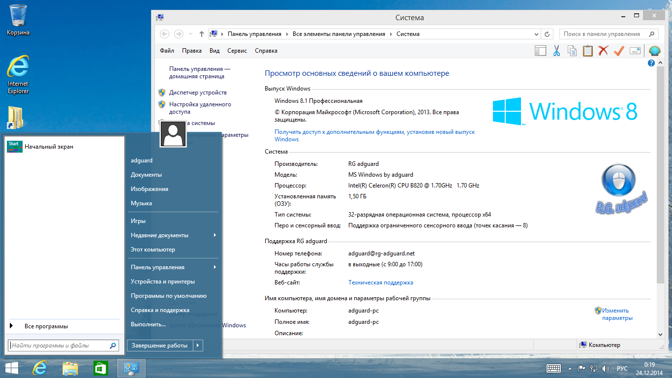Click the volume speaker tray icon
Image resolution: width=672 pixels, height=378 pixels.
(606, 368)
